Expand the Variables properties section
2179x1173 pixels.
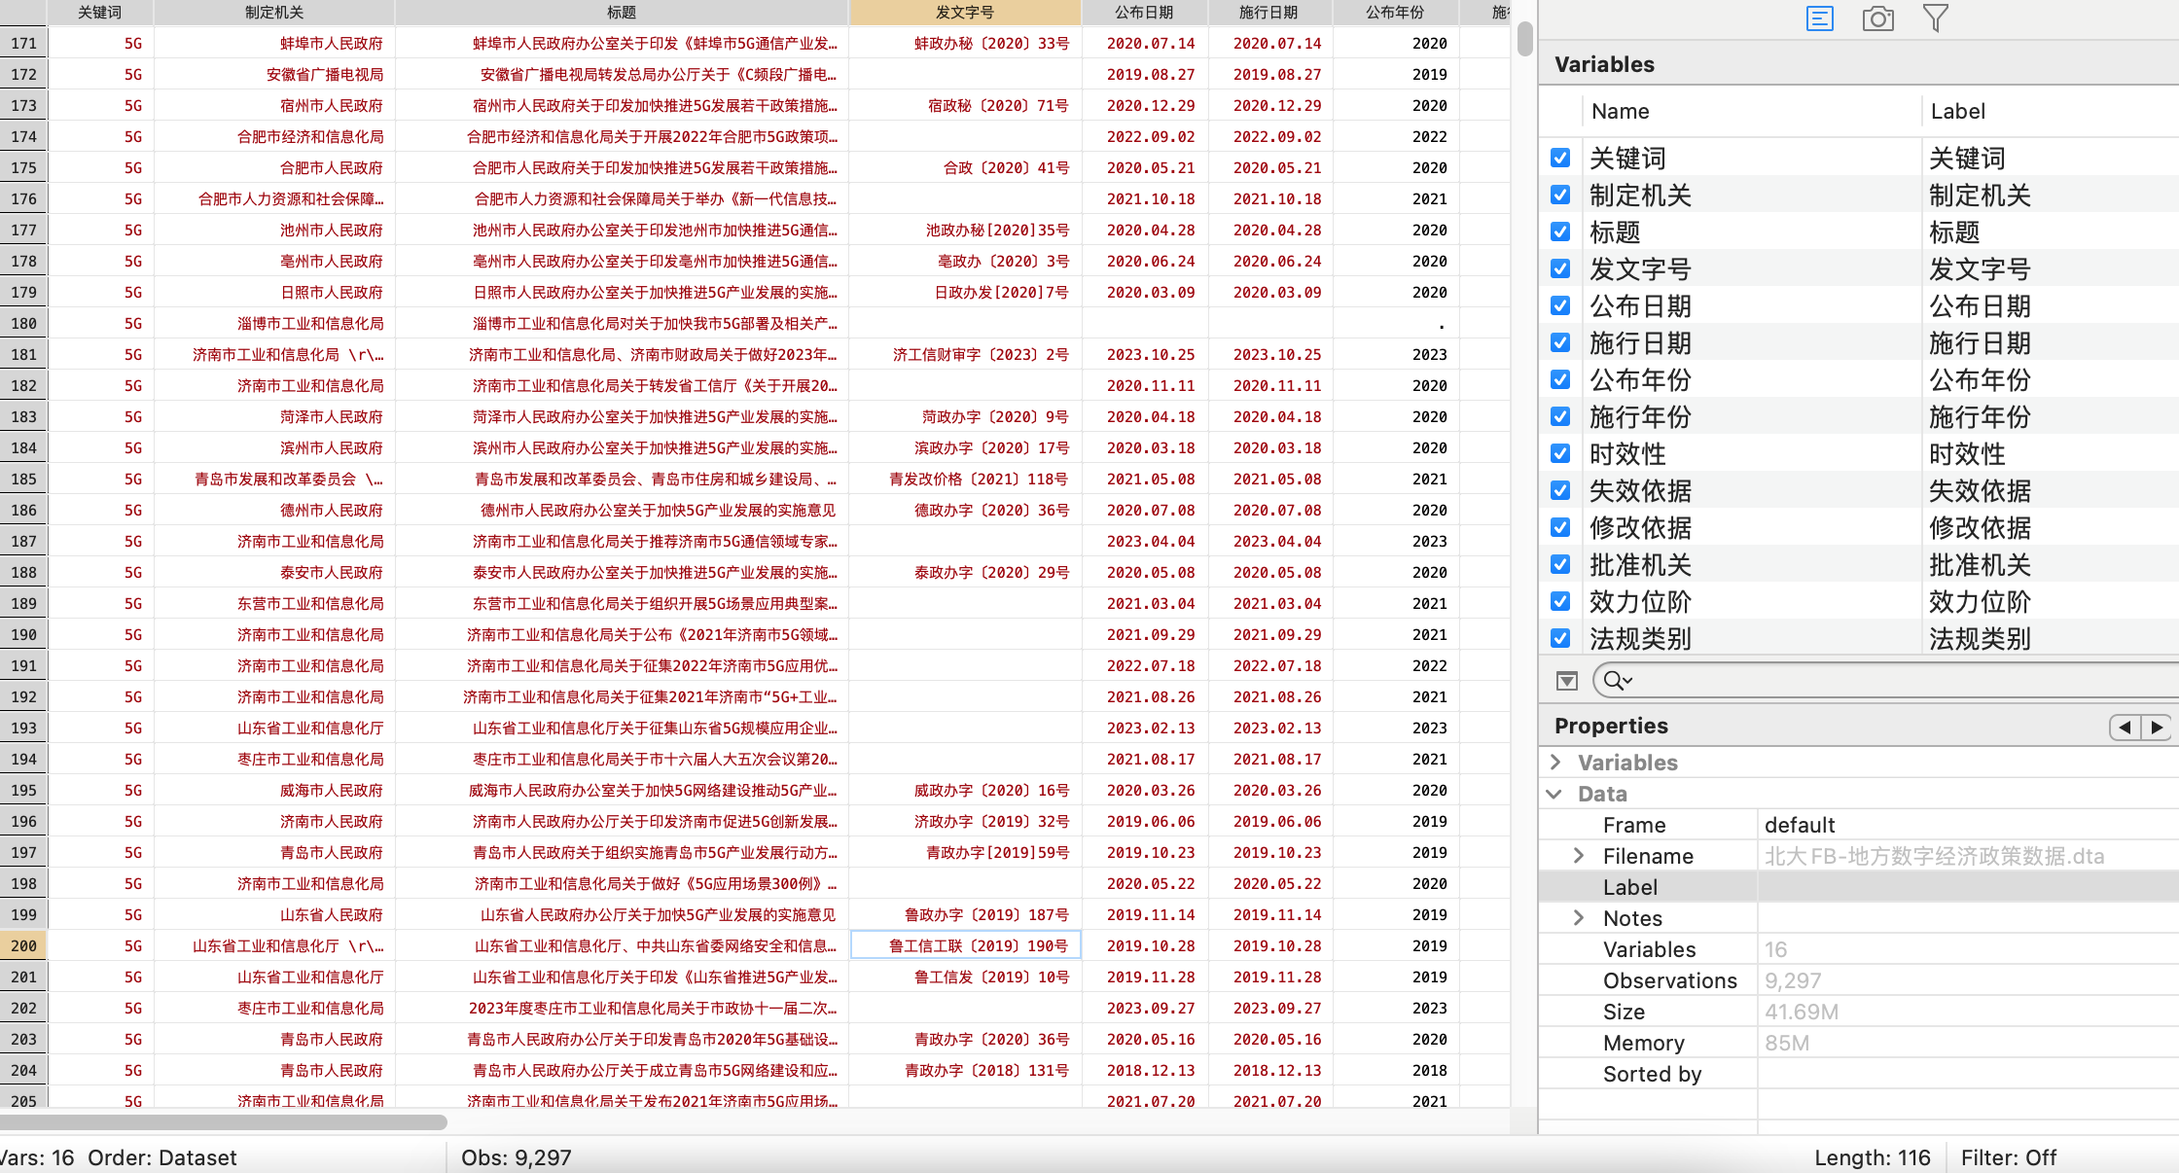(x=1555, y=763)
